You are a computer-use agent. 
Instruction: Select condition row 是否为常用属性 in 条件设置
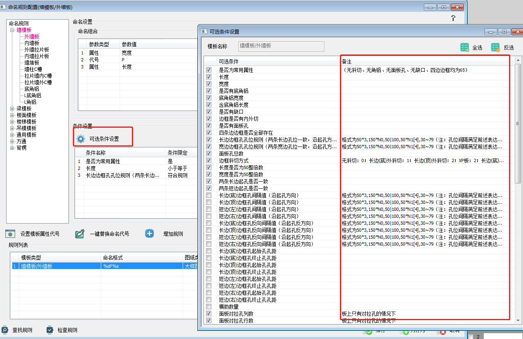tap(136, 161)
